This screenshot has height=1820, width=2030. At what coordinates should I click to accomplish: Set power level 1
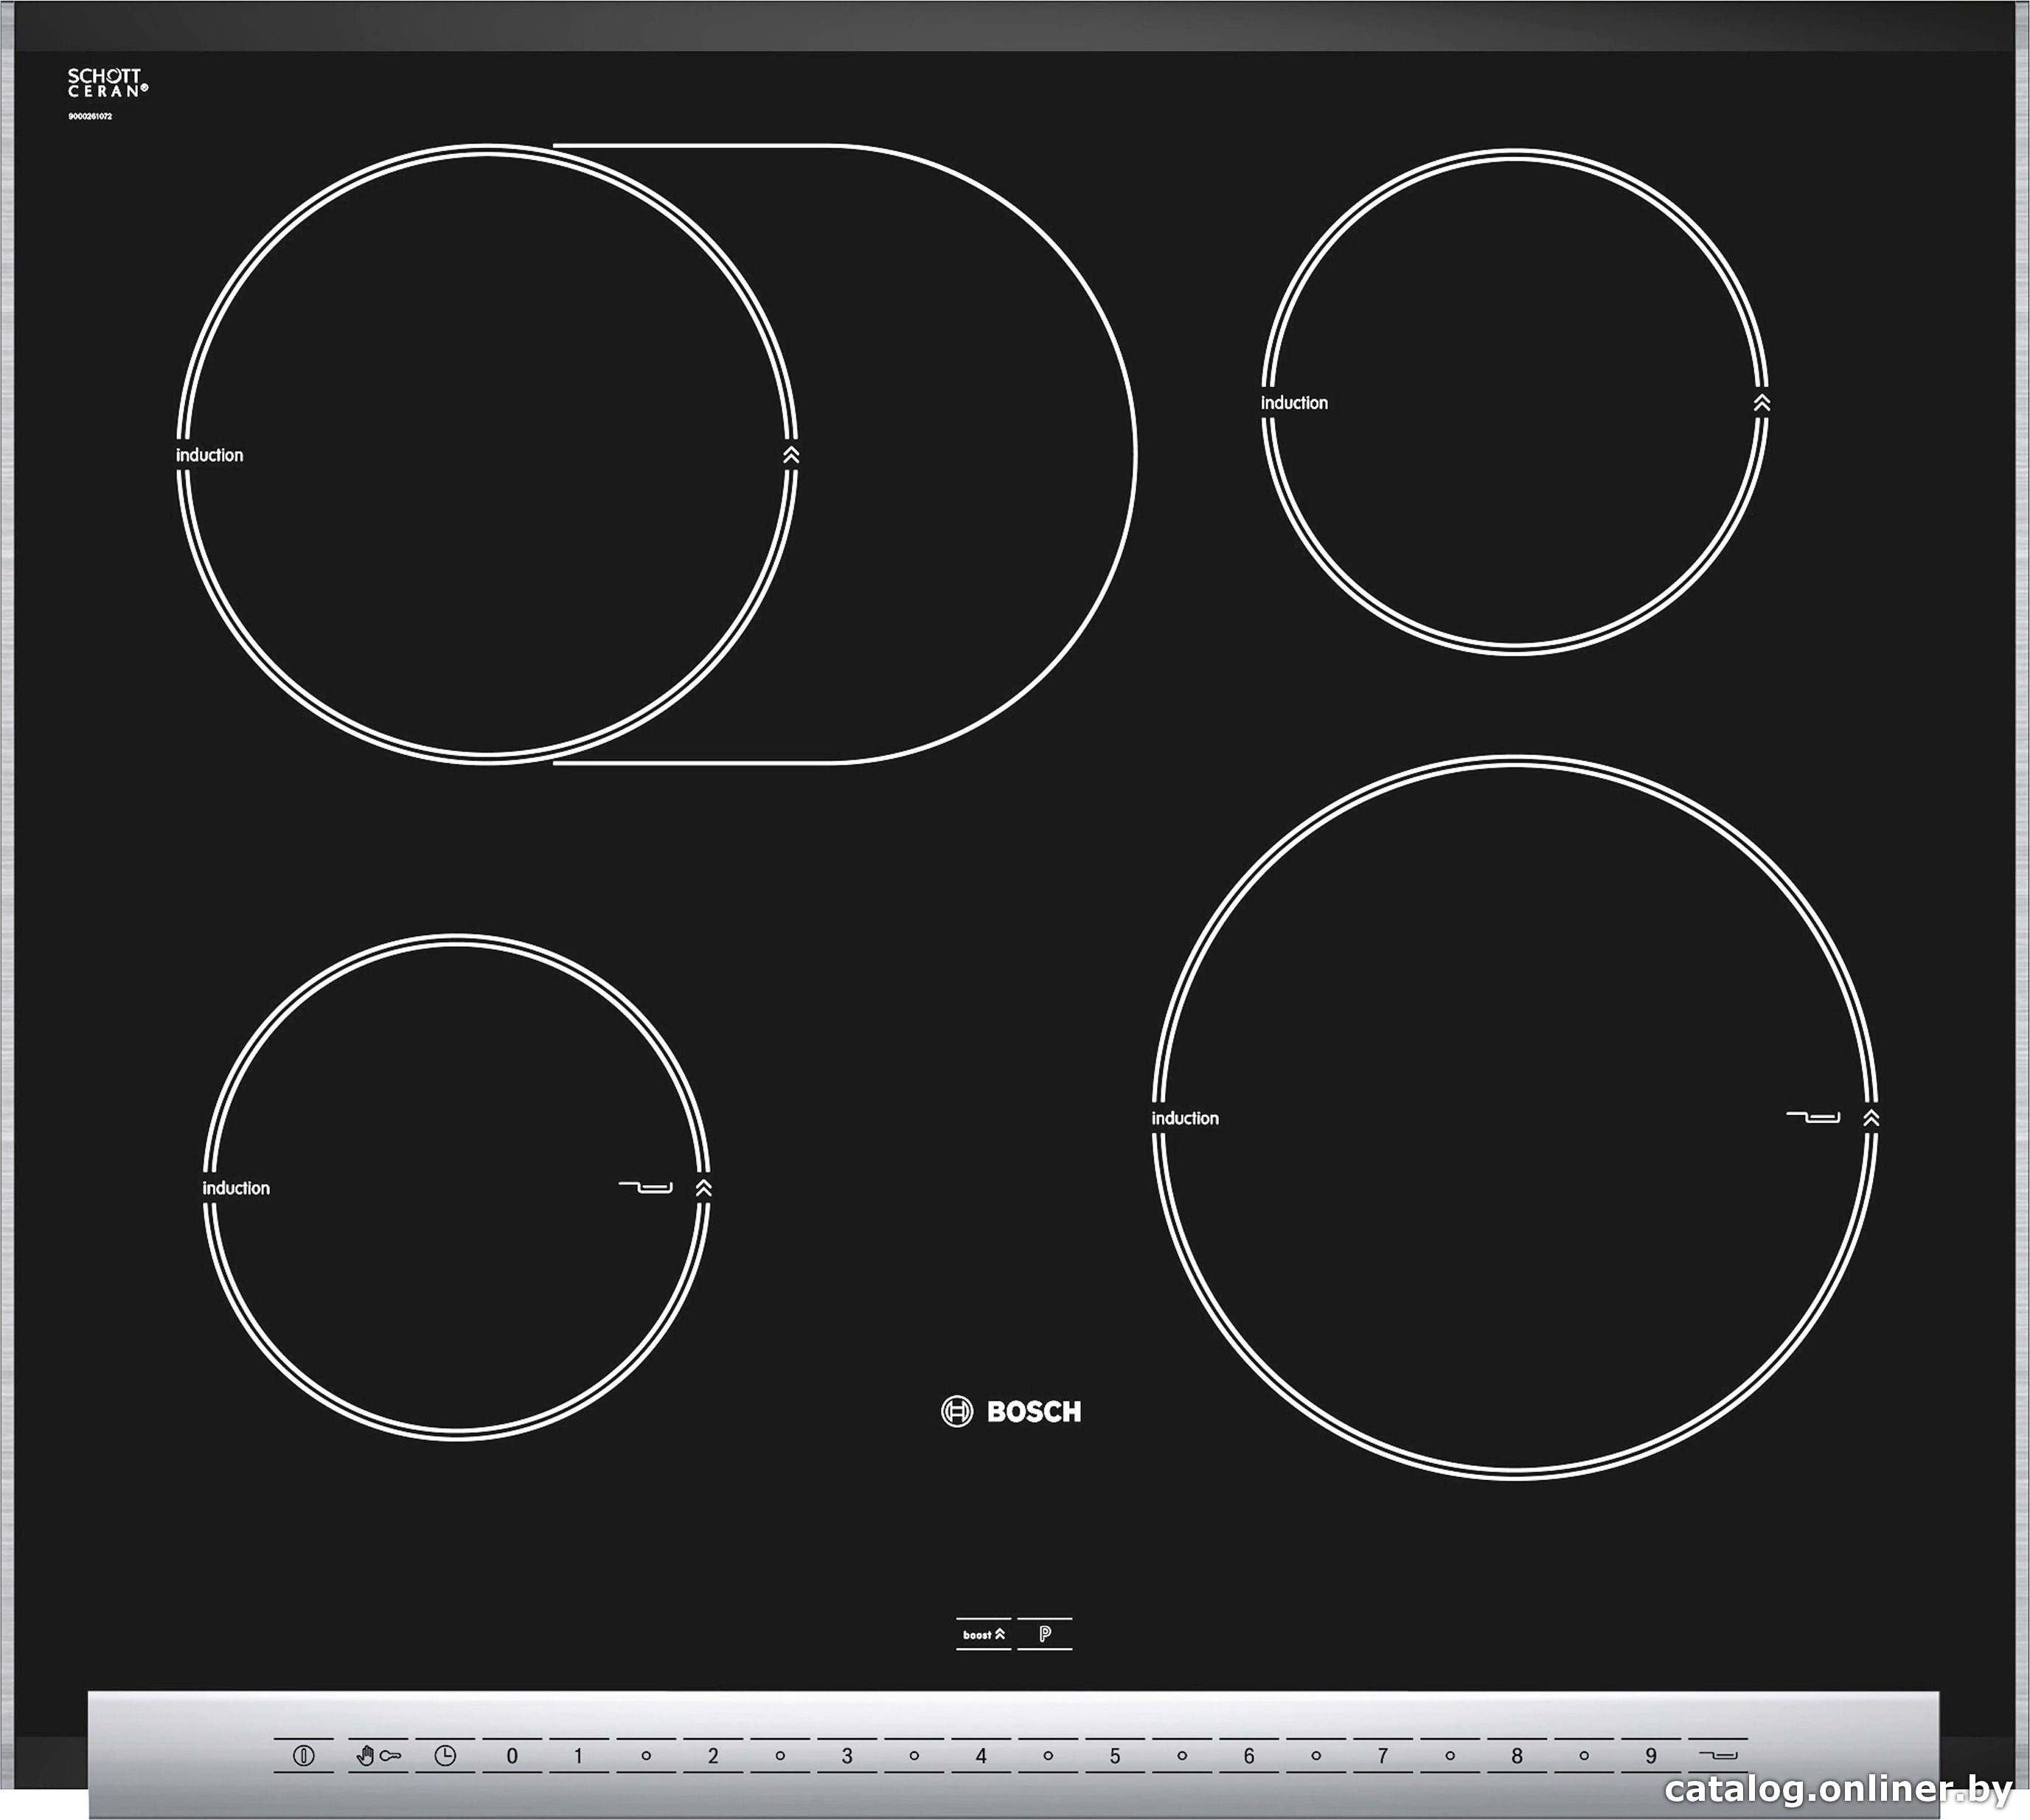pyautogui.click(x=578, y=1756)
